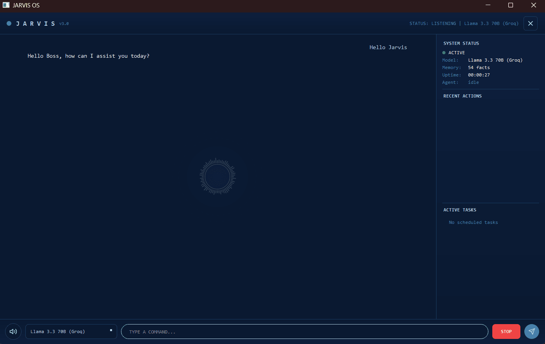Click the ACTIVE TASKS heading
545x344 pixels.
coord(460,210)
